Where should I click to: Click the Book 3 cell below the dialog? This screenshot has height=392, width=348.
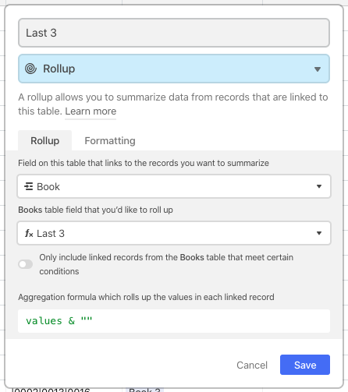144,390
